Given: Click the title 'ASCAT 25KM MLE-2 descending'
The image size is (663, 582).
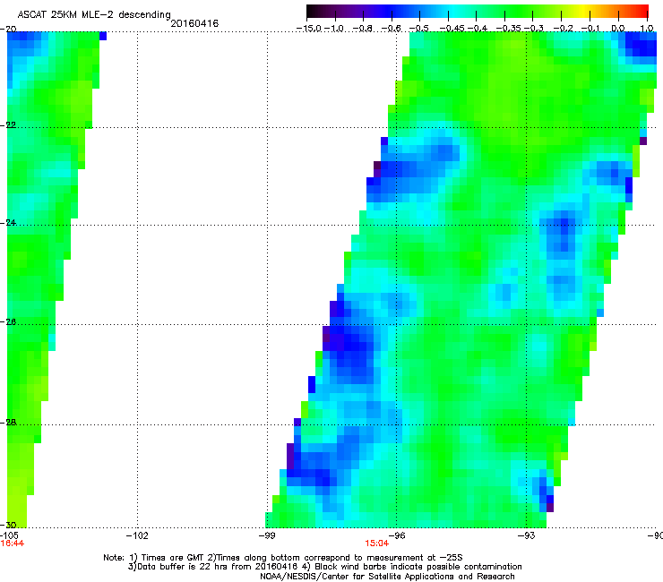Looking at the screenshot, I should [x=94, y=15].
